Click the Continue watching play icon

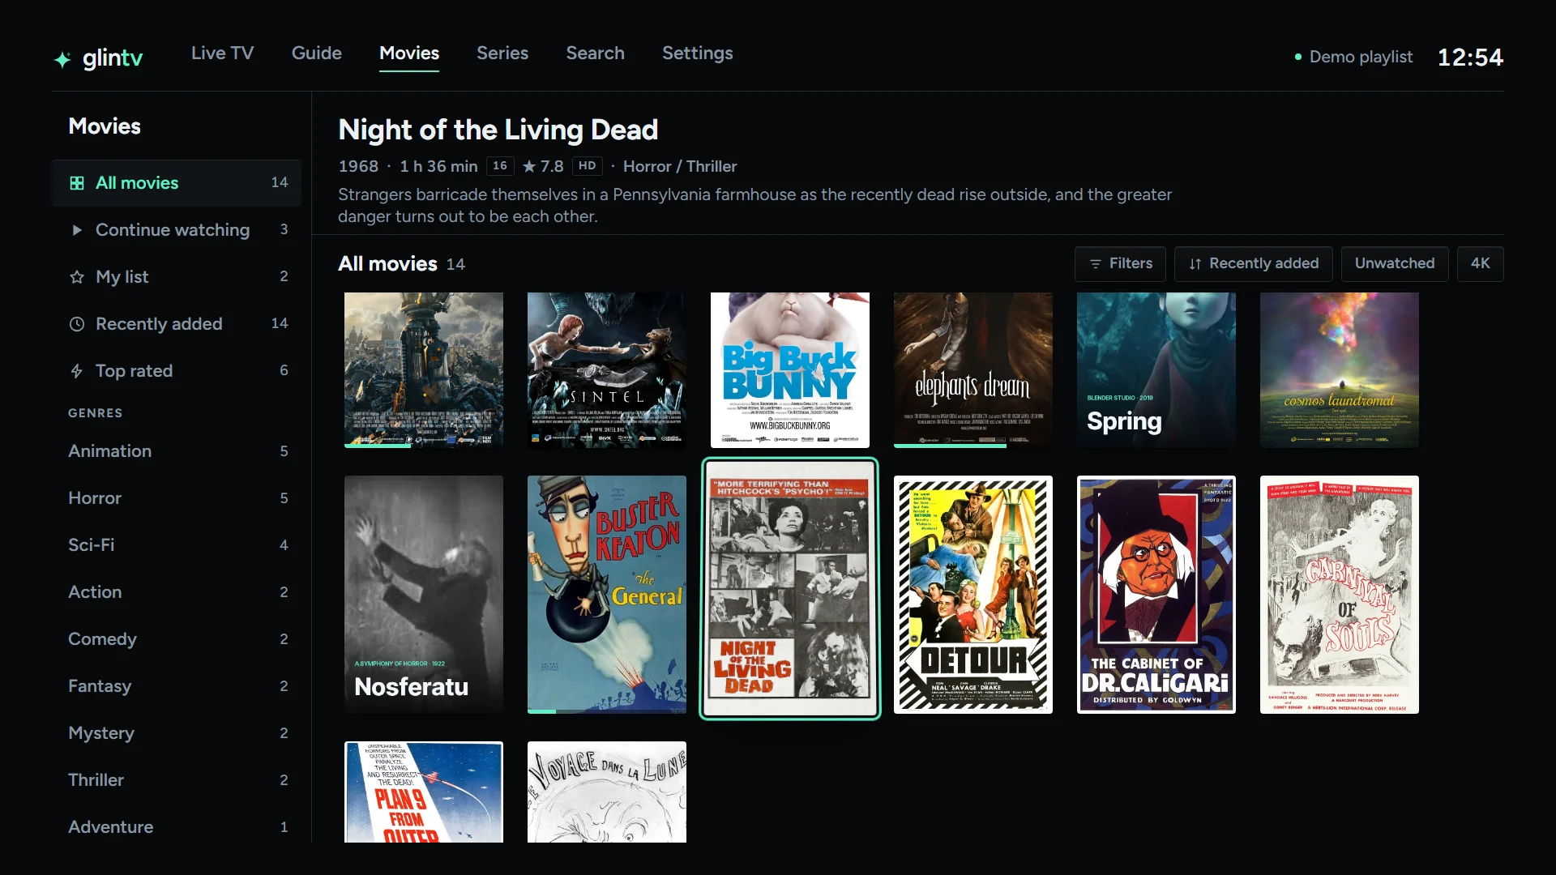click(x=77, y=230)
